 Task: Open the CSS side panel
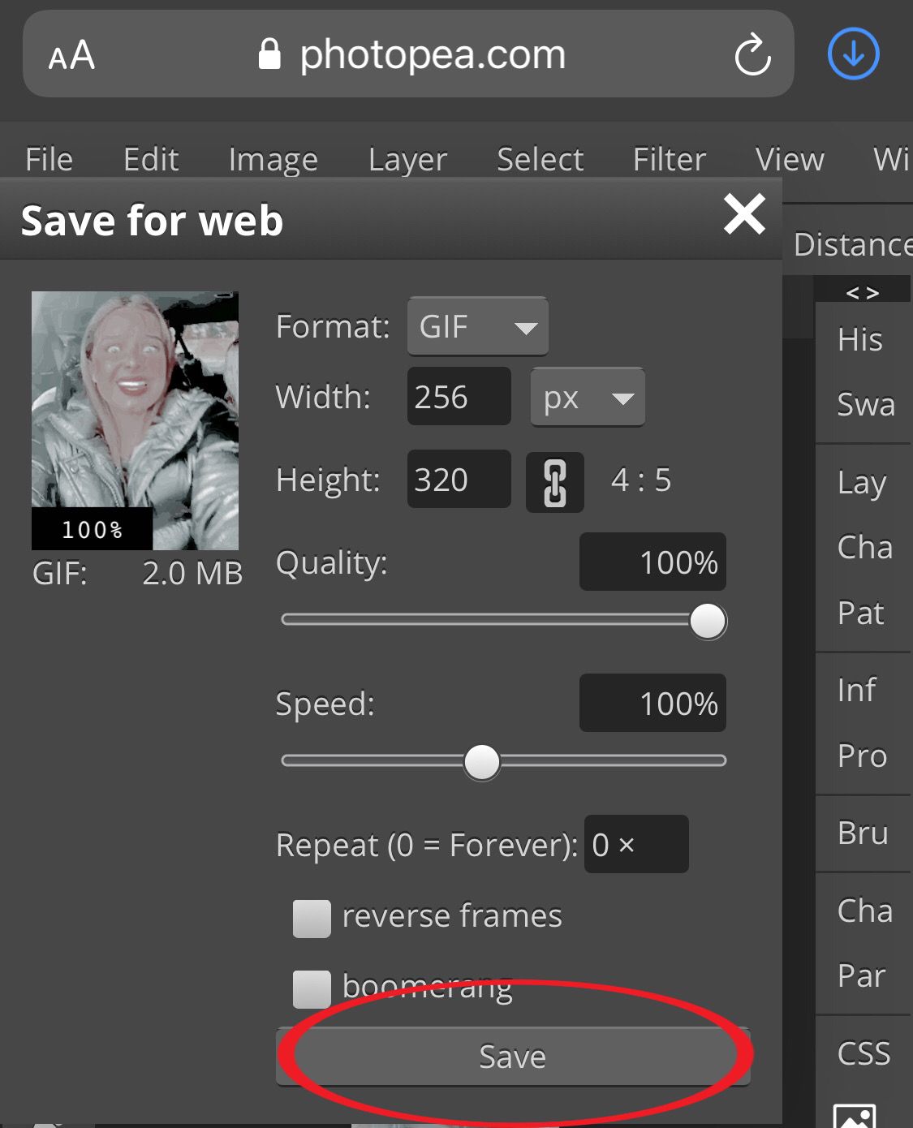tap(863, 1053)
